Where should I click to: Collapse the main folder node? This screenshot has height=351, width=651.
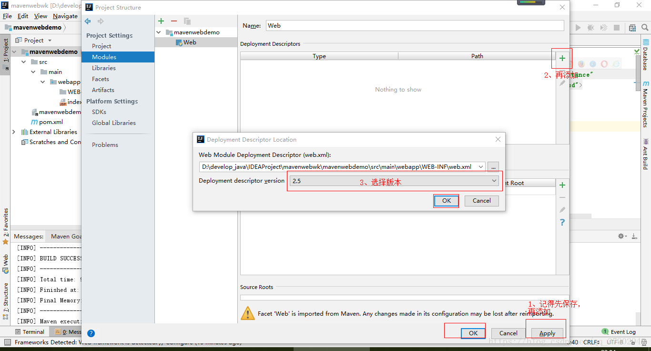click(33, 72)
